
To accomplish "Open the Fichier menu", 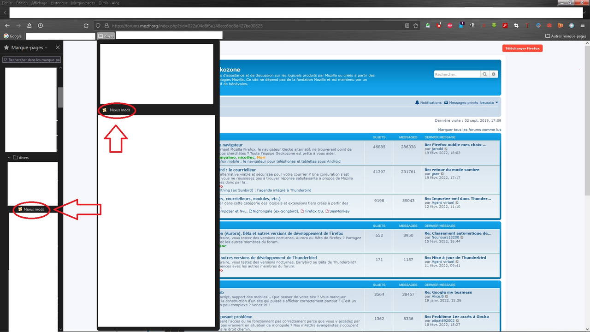I will [7, 3].
